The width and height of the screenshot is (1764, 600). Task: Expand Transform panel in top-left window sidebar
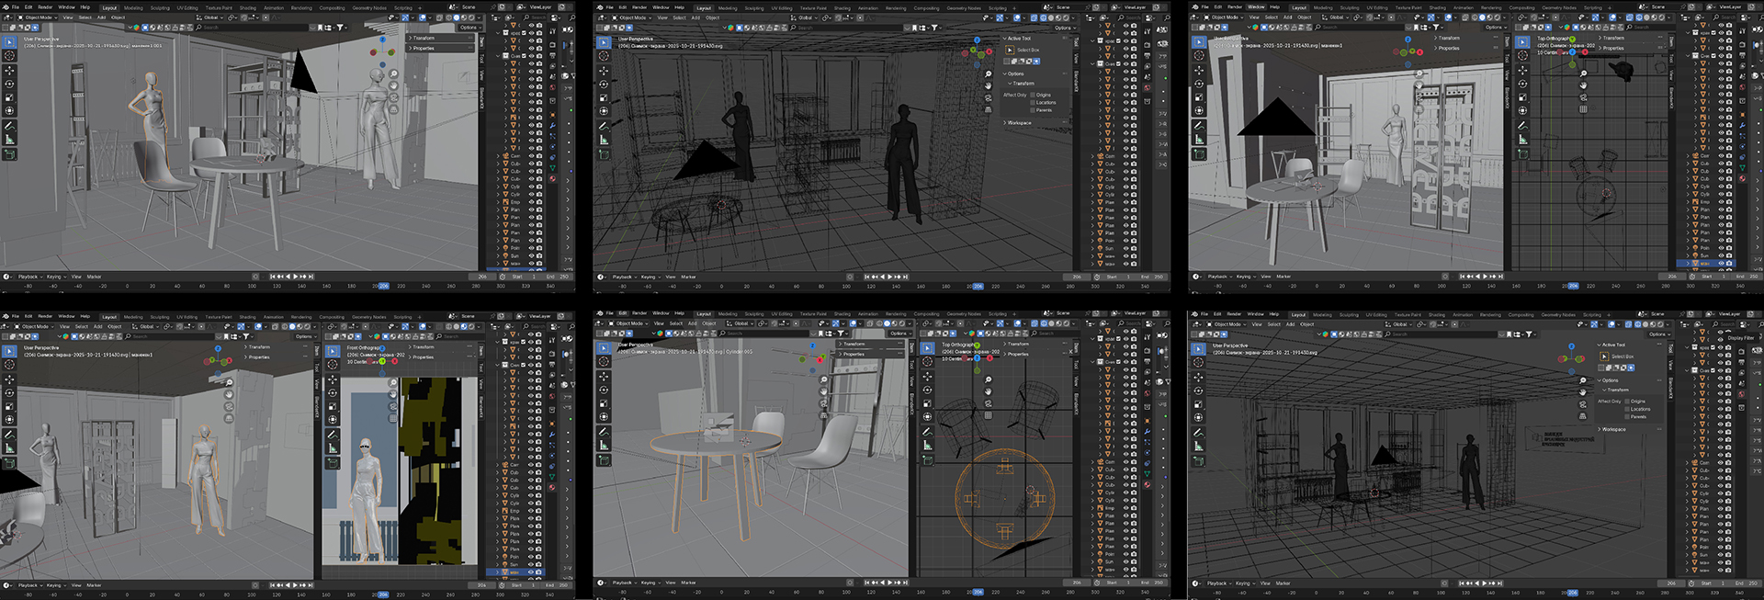tap(423, 39)
